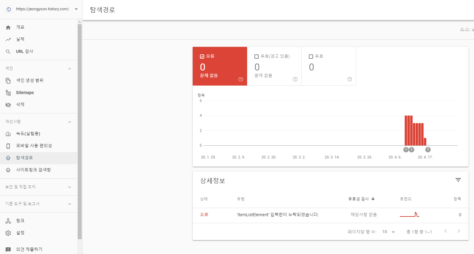Open 색인 생성 범위 report
The width and height of the screenshot is (474, 254).
(39, 80)
